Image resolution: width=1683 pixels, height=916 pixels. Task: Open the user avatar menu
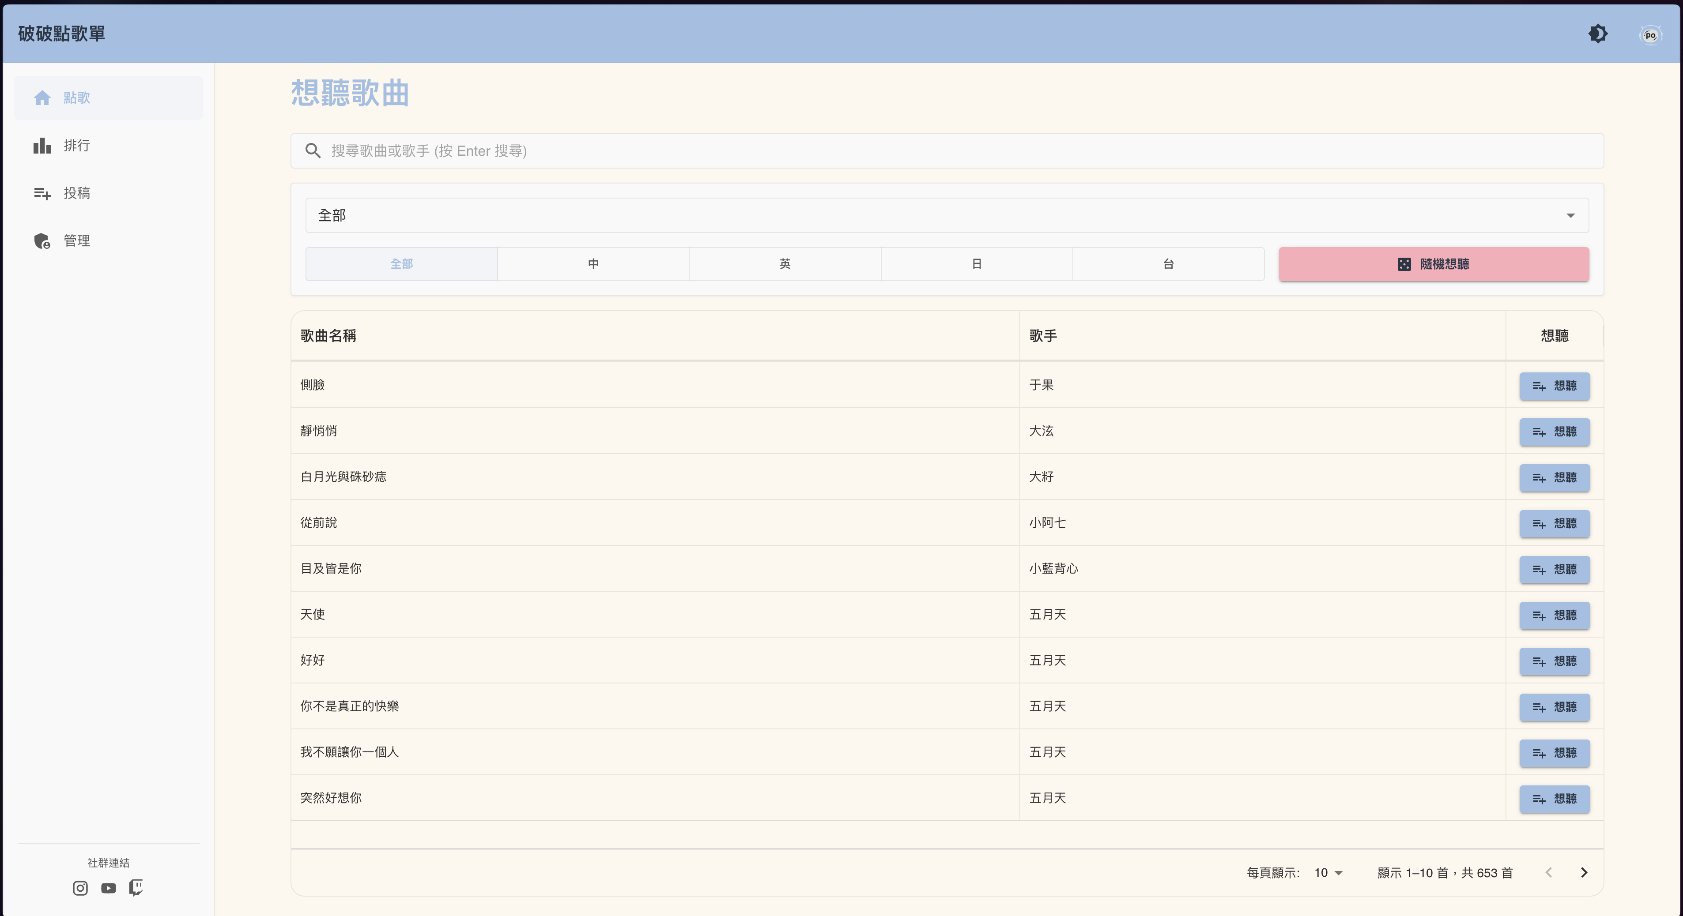click(x=1650, y=34)
